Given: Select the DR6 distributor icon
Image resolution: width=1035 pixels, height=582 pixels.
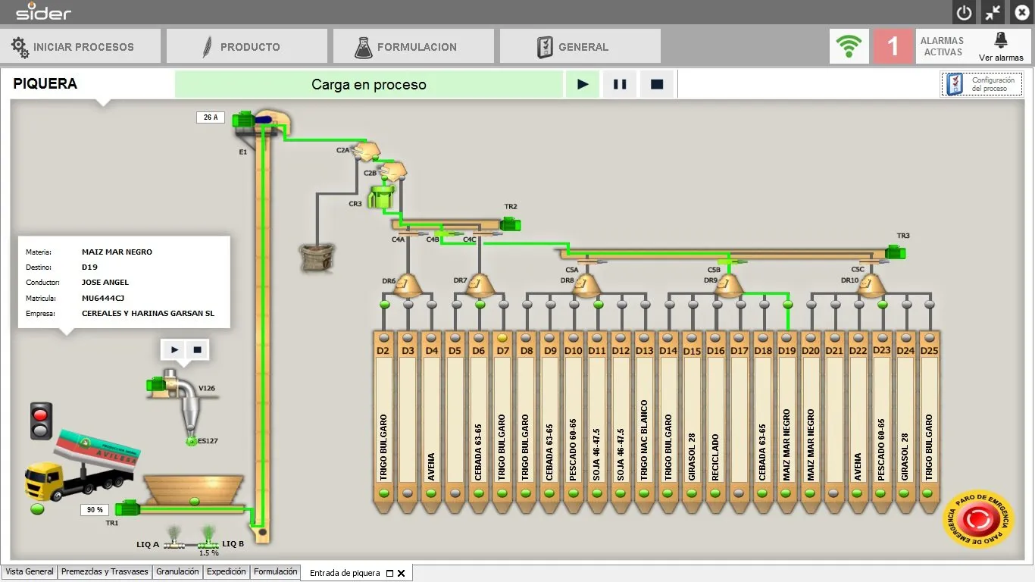Looking at the screenshot, I should [x=408, y=285].
